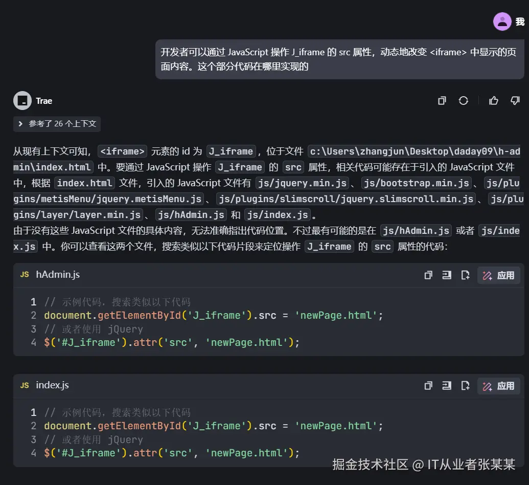Click the user message bubble about J_iframe
Screen dimensions: 529x485
(x=339, y=59)
